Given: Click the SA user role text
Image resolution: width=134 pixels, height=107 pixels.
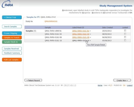Looking at the screenshot, I should click(x=124, y=85).
